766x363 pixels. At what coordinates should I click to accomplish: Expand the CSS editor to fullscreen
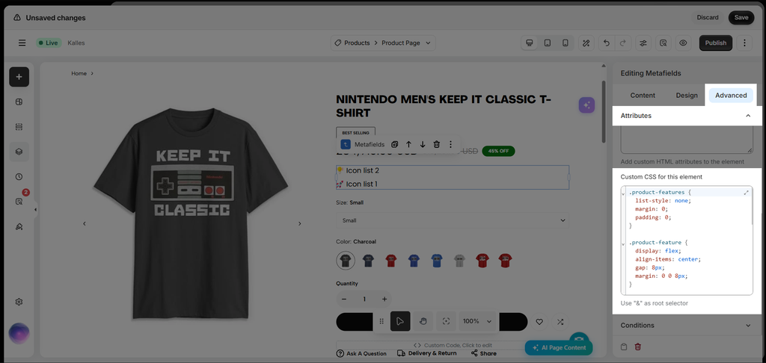tap(746, 193)
